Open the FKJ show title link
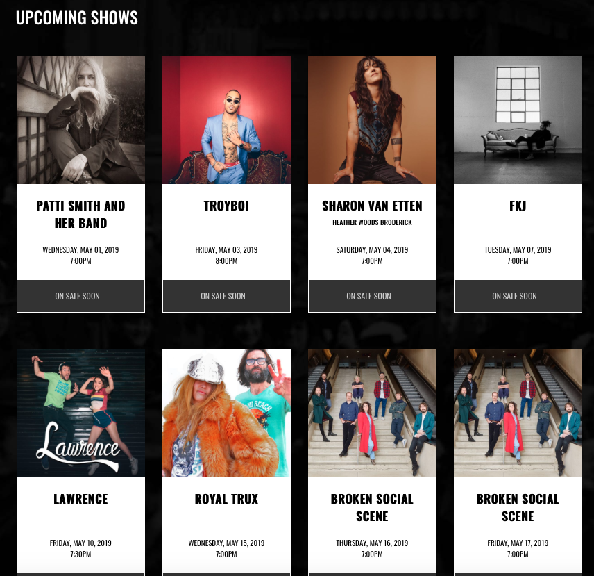The height and width of the screenshot is (576, 594). pos(518,206)
